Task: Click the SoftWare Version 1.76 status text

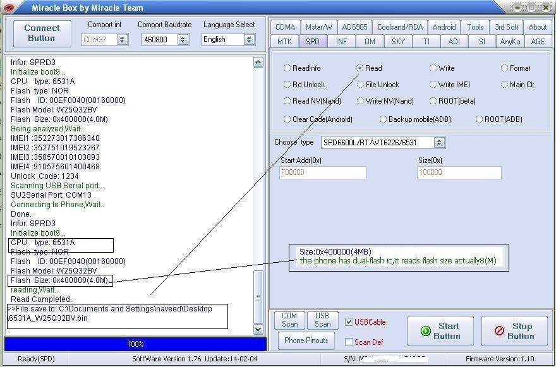Action: coord(195,359)
